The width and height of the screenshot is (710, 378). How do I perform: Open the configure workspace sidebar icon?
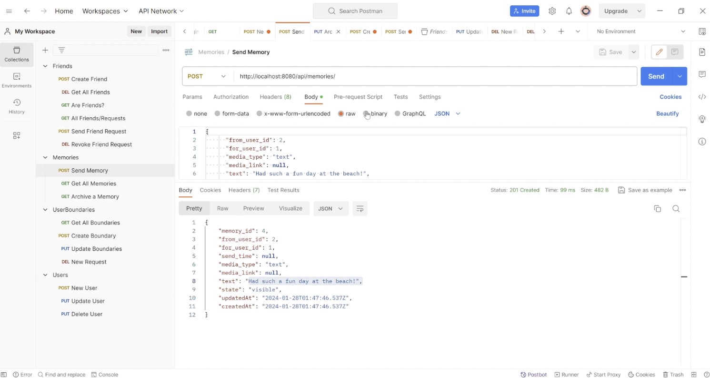[17, 136]
